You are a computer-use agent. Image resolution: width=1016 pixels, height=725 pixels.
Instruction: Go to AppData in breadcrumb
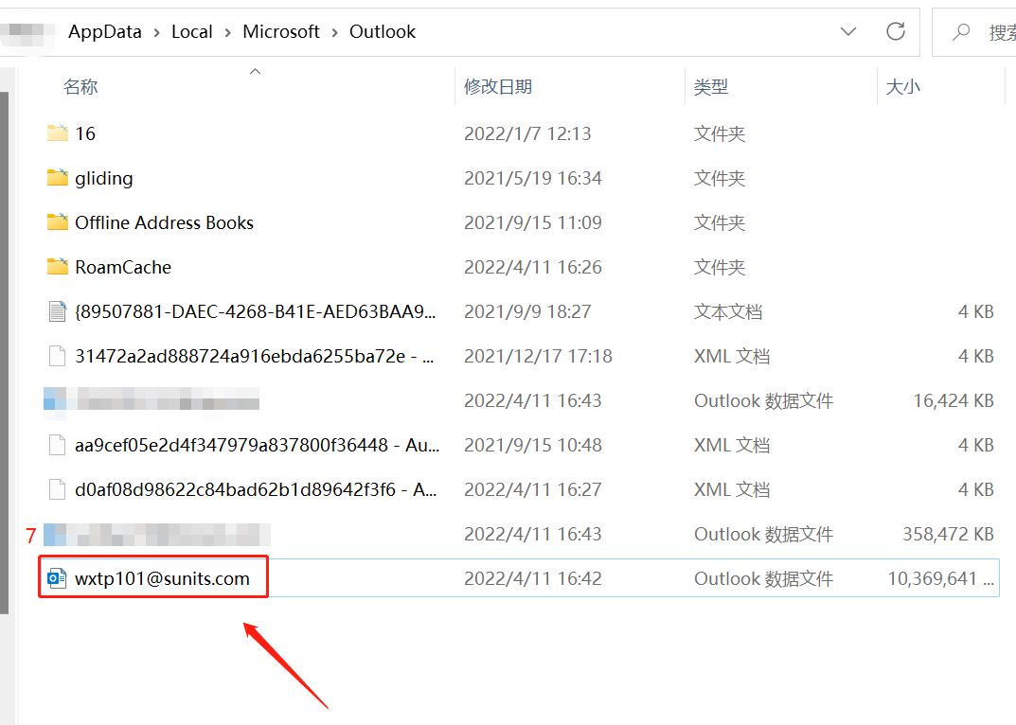[105, 32]
